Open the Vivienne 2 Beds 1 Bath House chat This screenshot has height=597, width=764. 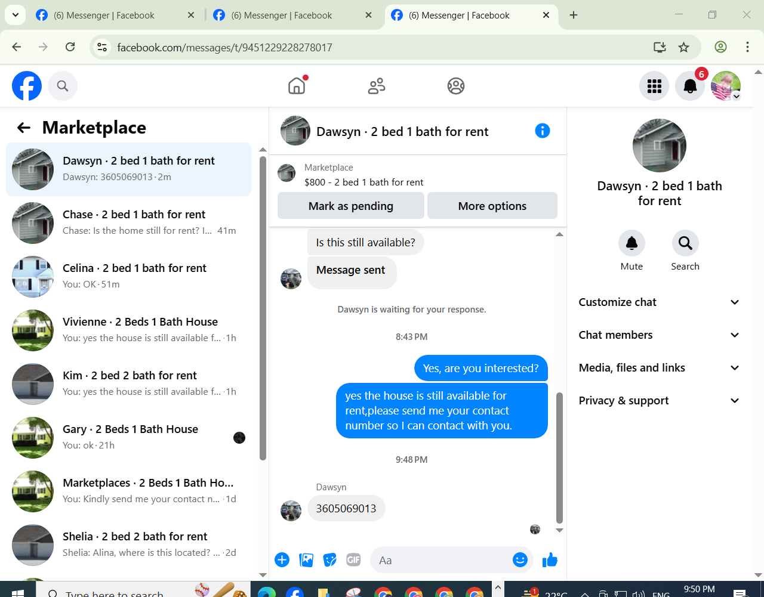click(128, 330)
